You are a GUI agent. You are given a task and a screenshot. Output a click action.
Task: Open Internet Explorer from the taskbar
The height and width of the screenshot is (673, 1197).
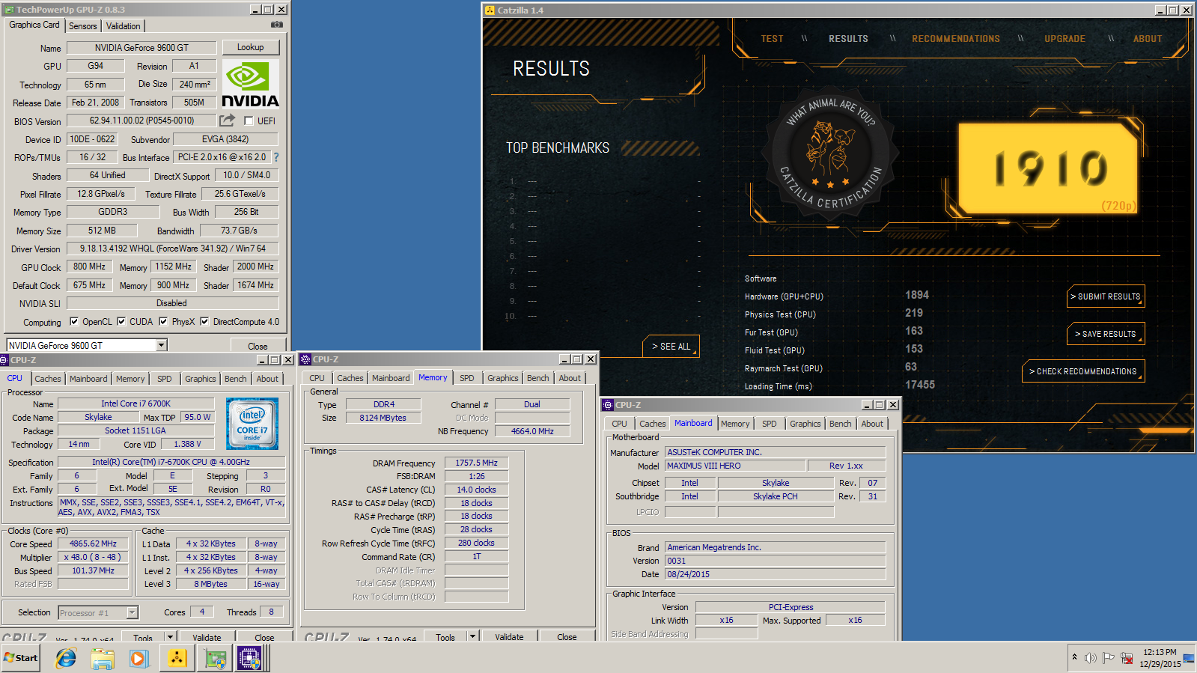[66, 658]
